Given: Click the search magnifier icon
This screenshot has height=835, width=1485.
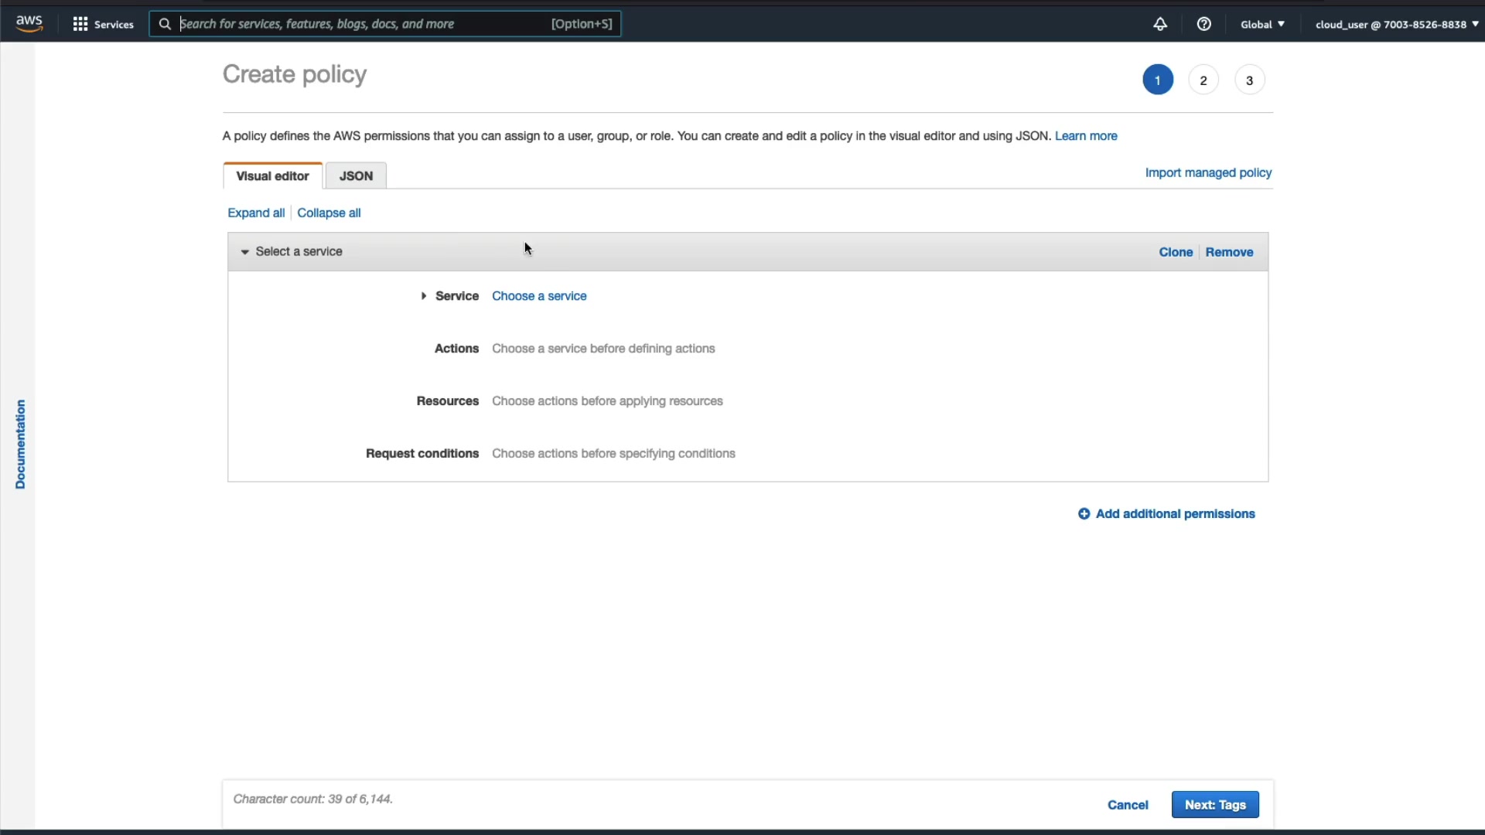Looking at the screenshot, I should (x=165, y=24).
